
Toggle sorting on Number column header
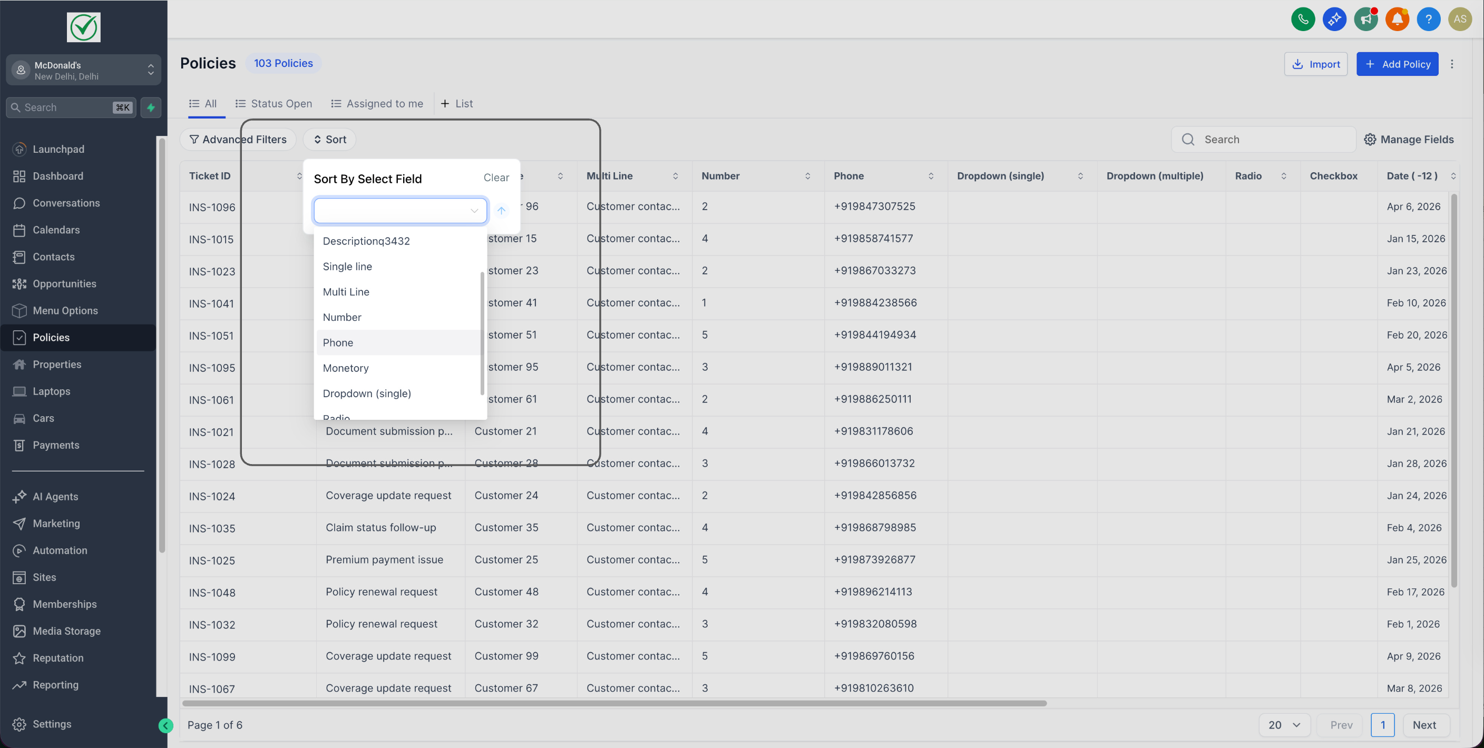tap(807, 176)
